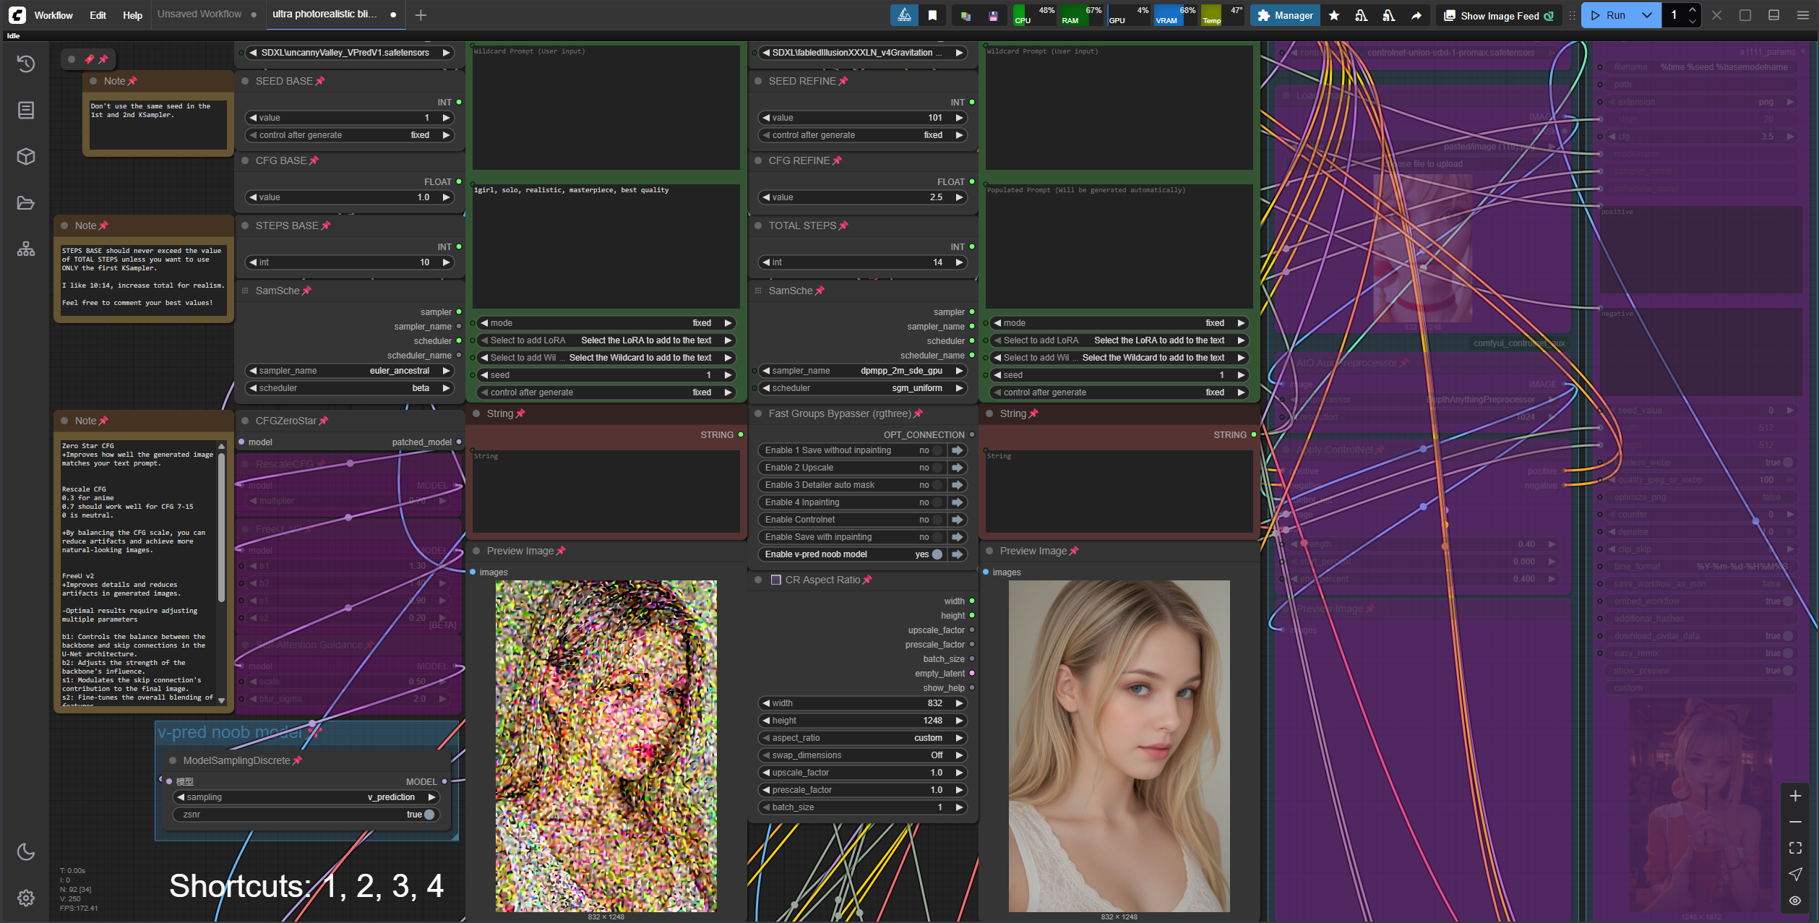This screenshot has width=1819, height=923.
Task: Open the workflows folder sidebar icon
Action: click(26, 203)
